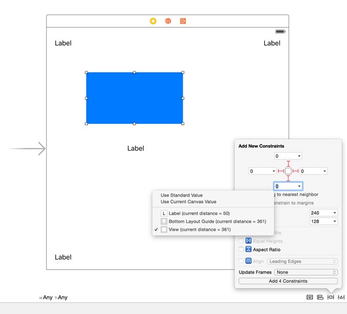Click the center box of constraint diagram
This screenshot has height=314, width=347.
[x=288, y=171]
